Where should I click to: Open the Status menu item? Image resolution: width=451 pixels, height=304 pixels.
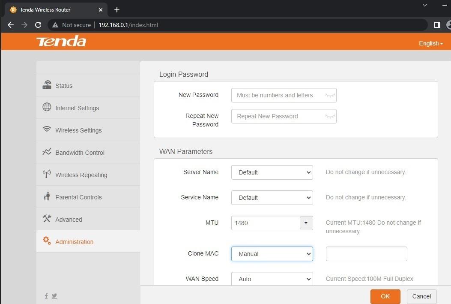pos(88,85)
